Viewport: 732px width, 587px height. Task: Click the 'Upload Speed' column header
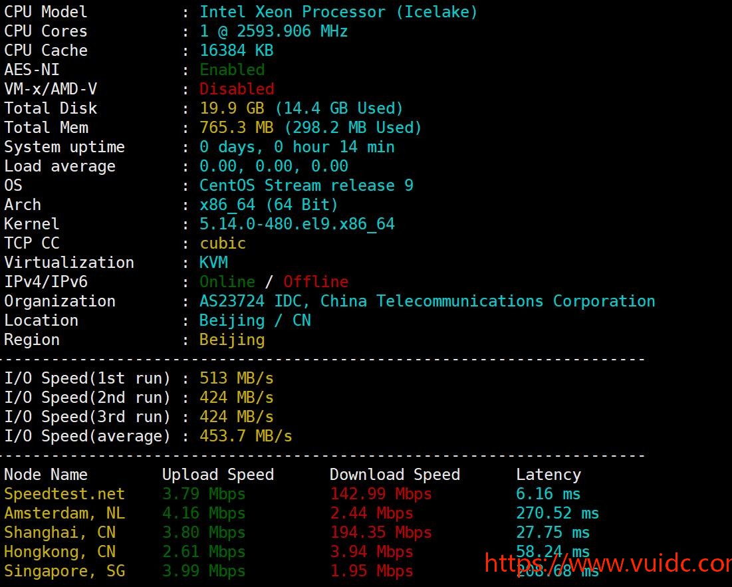(218, 475)
